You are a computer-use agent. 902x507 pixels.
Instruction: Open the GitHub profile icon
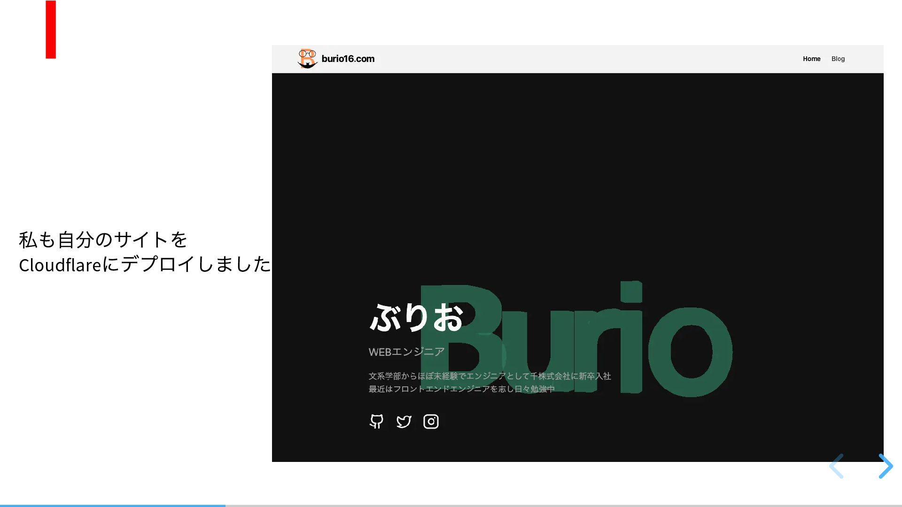[376, 422]
